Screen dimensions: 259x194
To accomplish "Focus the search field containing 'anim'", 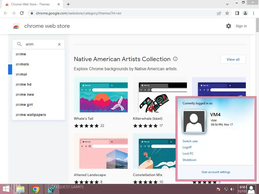I will [x=38, y=44].
